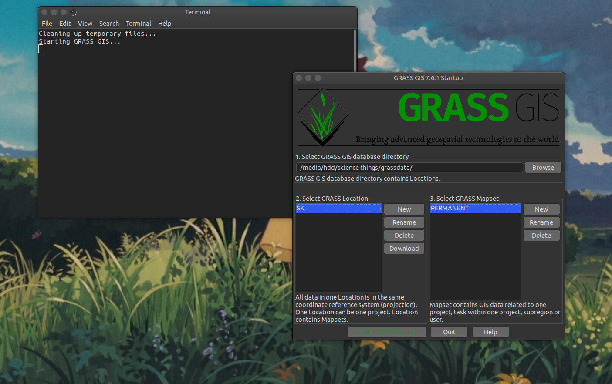Delete the selected GRASS Location

click(404, 236)
